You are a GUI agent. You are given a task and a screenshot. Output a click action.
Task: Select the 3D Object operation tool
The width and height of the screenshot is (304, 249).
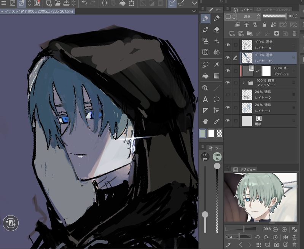(205, 88)
